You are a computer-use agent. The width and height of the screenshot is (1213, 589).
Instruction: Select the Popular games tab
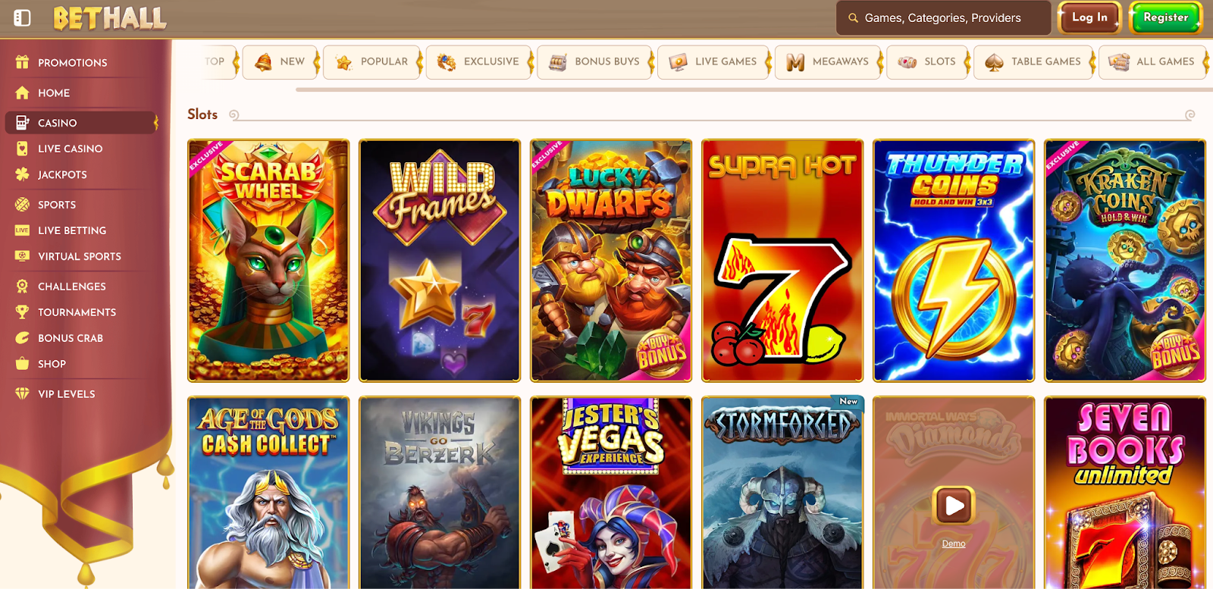click(x=371, y=61)
